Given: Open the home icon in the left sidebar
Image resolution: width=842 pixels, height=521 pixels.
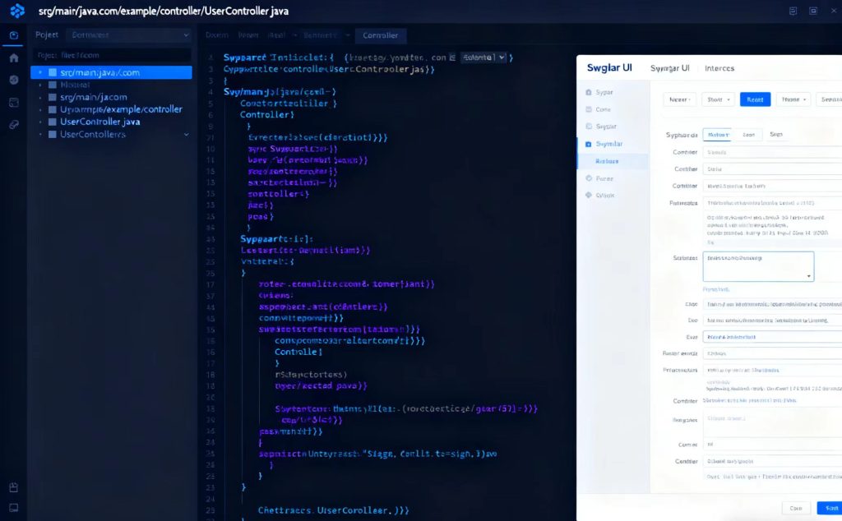Looking at the screenshot, I should click(x=14, y=58).
